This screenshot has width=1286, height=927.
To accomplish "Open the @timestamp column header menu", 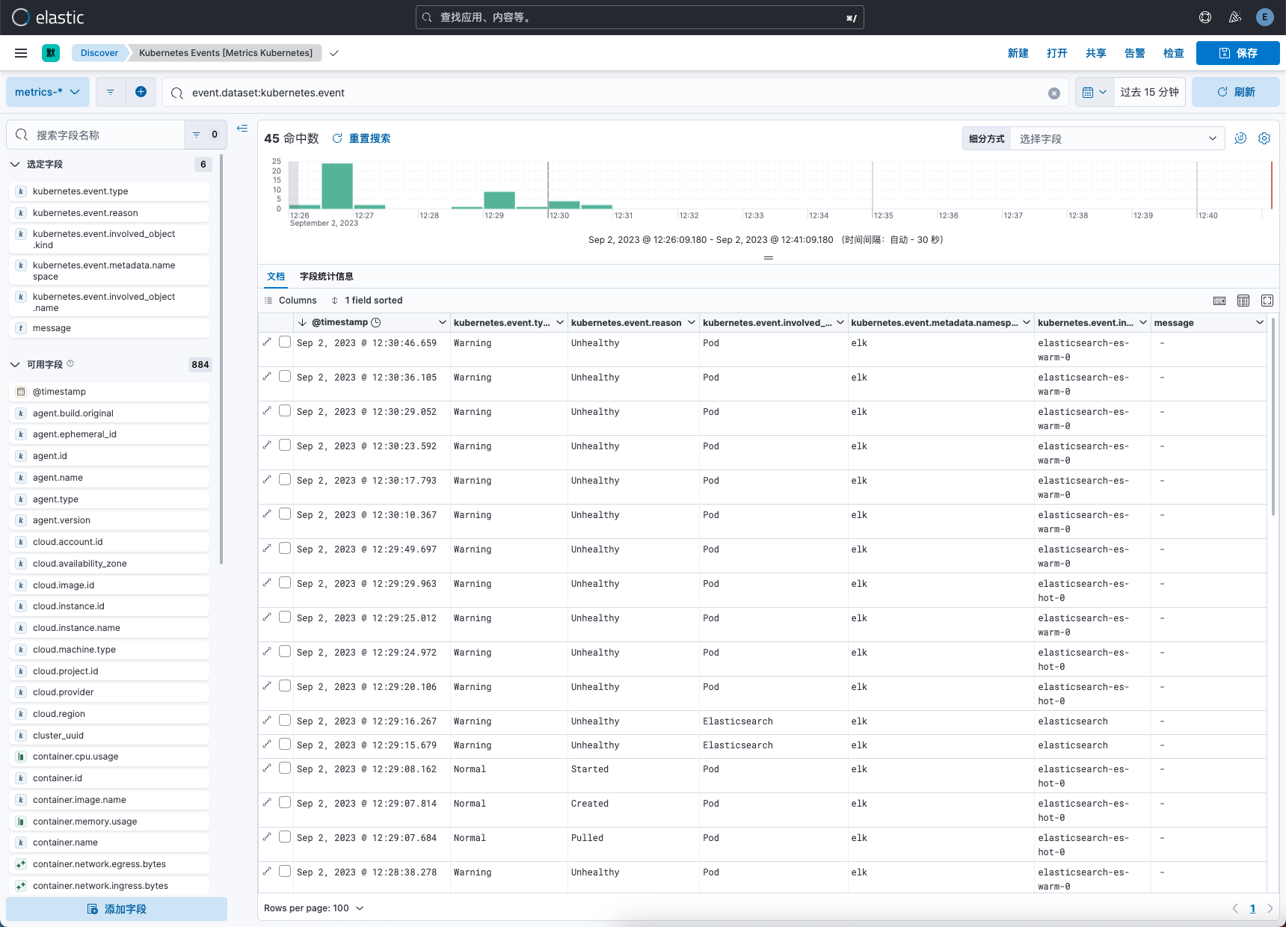I will tap(442, 322).
